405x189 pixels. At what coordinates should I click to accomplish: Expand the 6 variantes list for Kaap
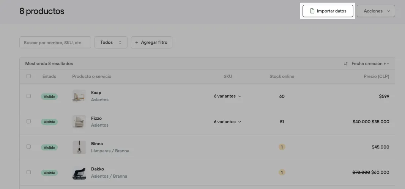tap(227, 96)
